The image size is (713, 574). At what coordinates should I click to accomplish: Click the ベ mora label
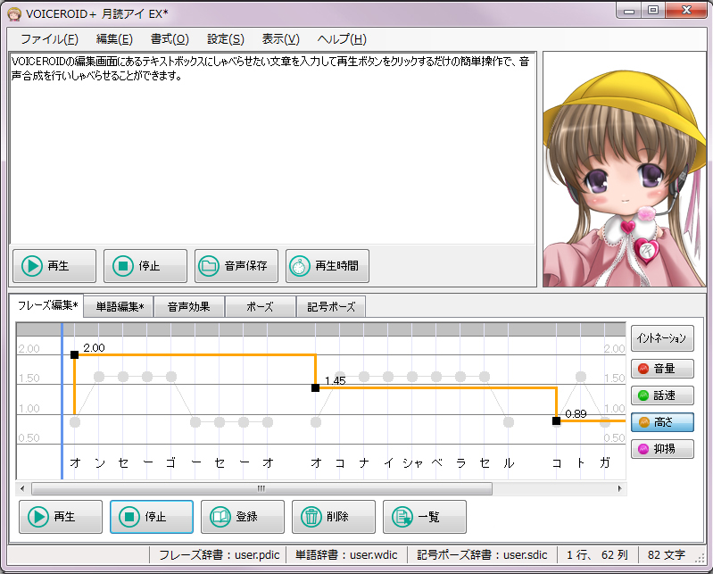click(x=436, y=463)
